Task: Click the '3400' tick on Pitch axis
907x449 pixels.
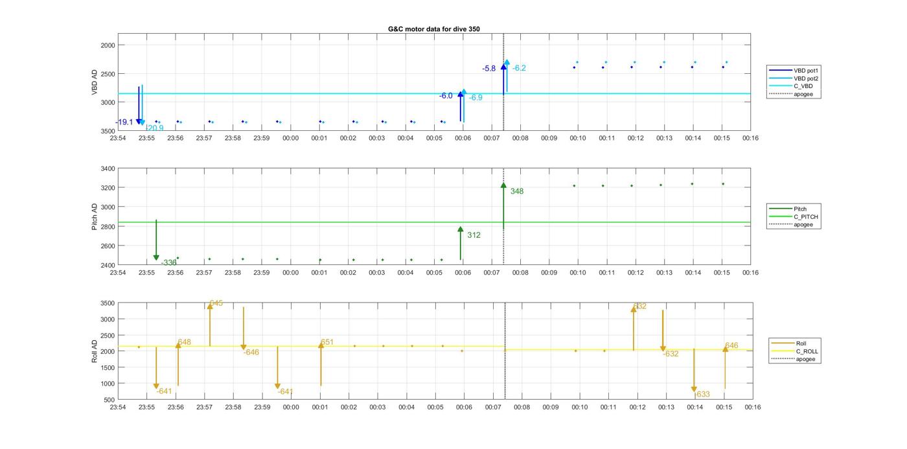Action: 107,168
